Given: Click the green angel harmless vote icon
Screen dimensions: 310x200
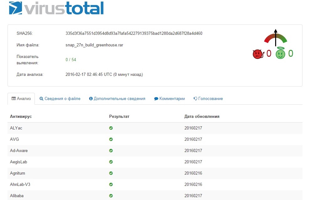Looking at the screenshot, I should click(281, 53).
